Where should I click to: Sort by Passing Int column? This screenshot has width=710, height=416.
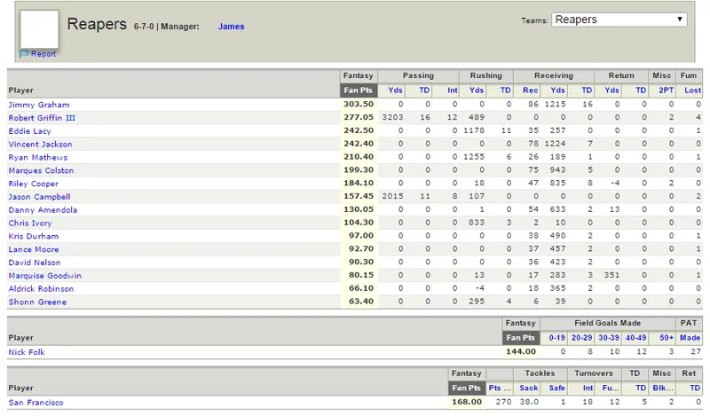click(453, 90)
